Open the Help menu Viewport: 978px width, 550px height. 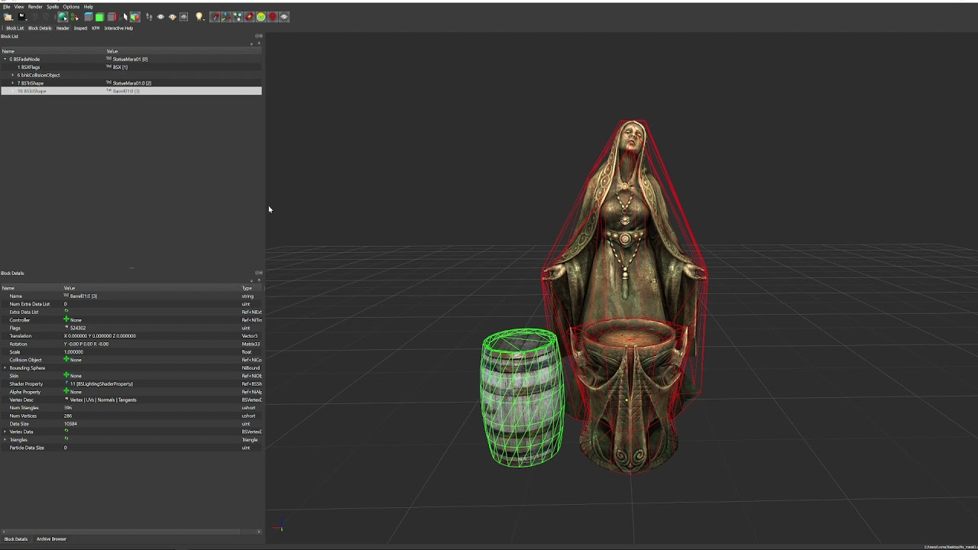tap(89, 7)
